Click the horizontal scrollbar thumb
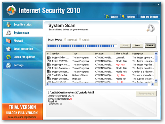The image size is (165, 124). [99, 84]
